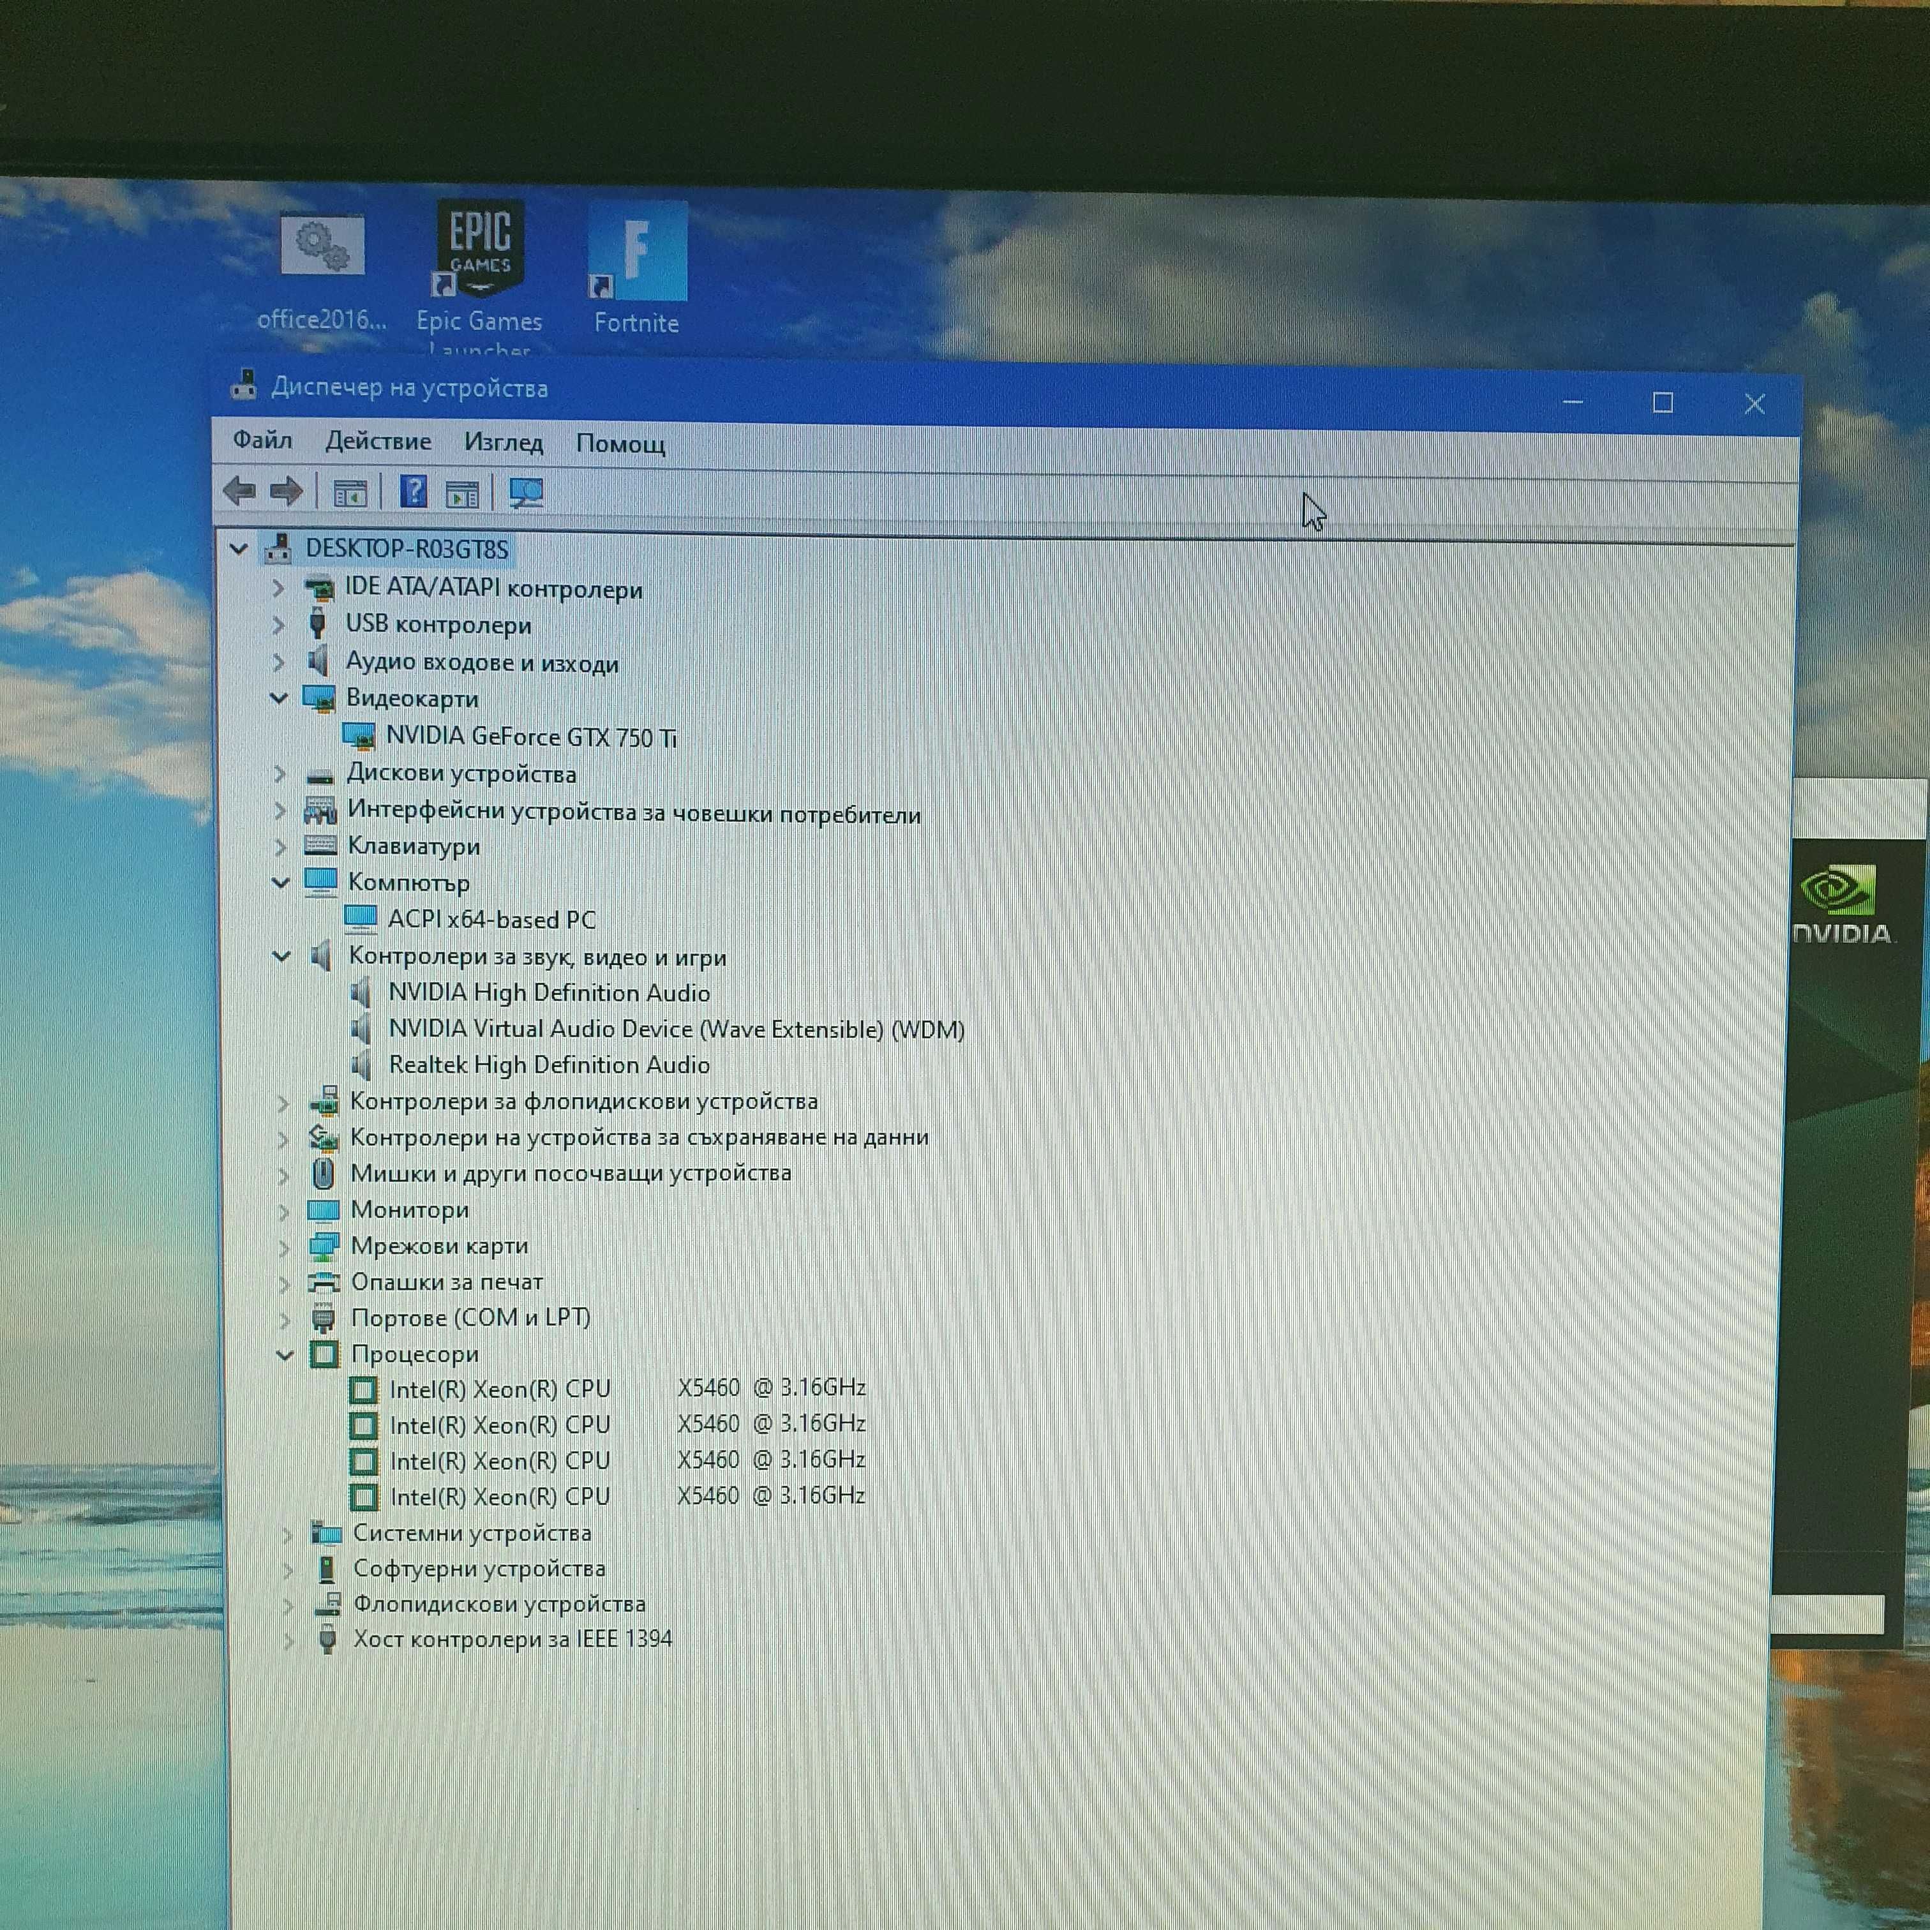Collapse Контролери за звук, видео и игри
The image size is (1930, 1930).
click(281, 956)
